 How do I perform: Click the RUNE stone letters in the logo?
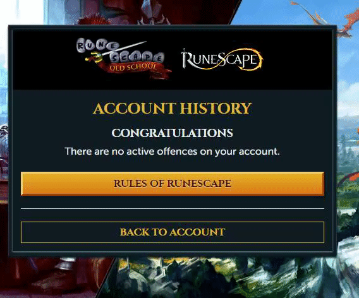(x=97, y=45)
